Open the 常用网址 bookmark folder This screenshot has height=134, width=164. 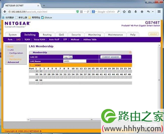pyautogui.click(x=34, y=18)
